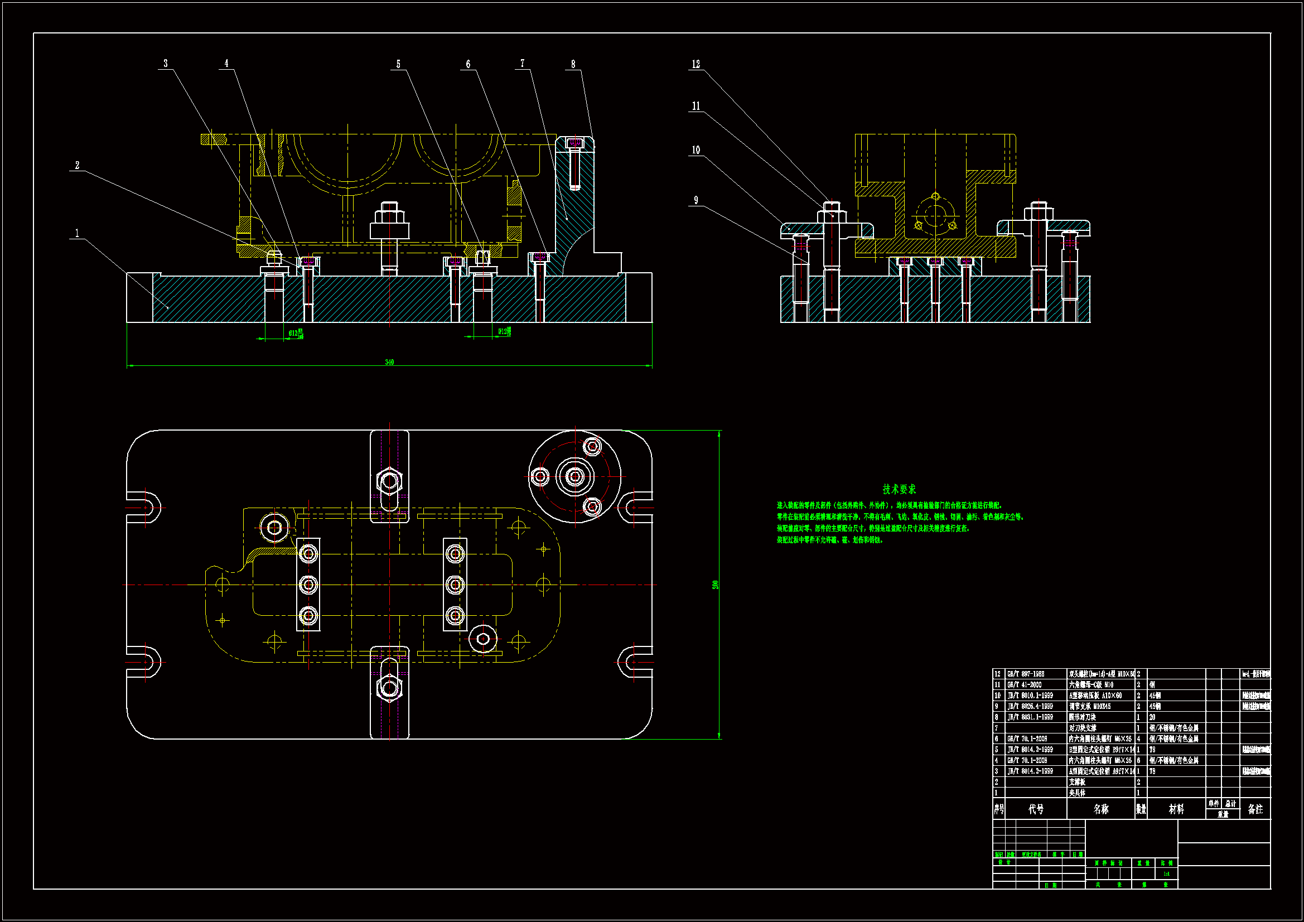Click the 设计 label in title block

[1004, 862]
